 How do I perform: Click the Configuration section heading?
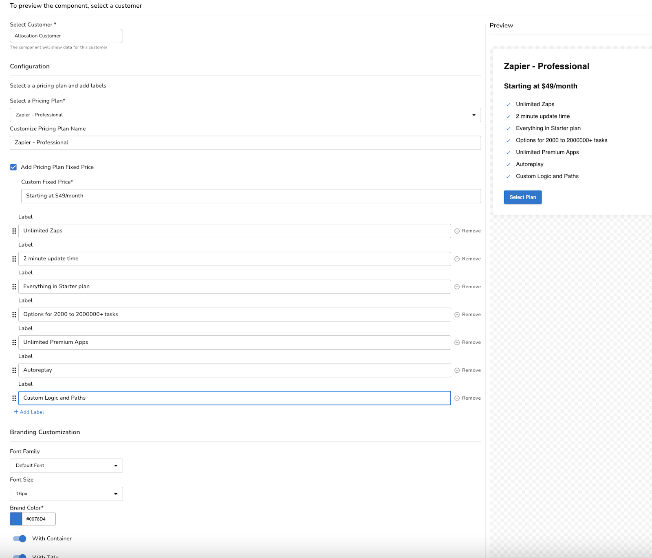pos(30,67)
